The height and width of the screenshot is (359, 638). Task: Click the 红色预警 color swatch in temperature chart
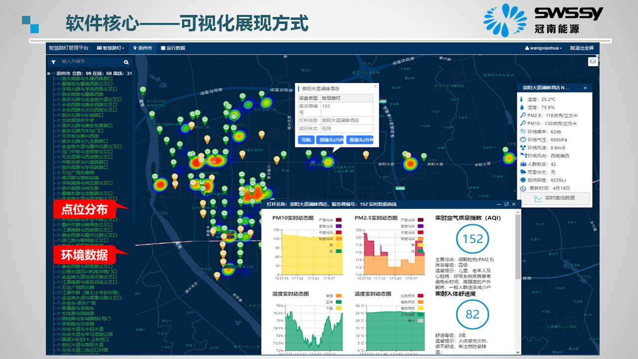[x=422, y=295]
